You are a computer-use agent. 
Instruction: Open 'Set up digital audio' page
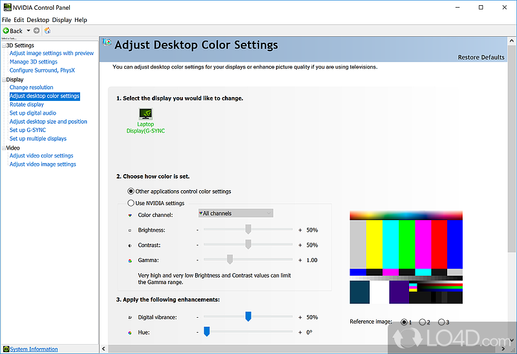(33, 113)
